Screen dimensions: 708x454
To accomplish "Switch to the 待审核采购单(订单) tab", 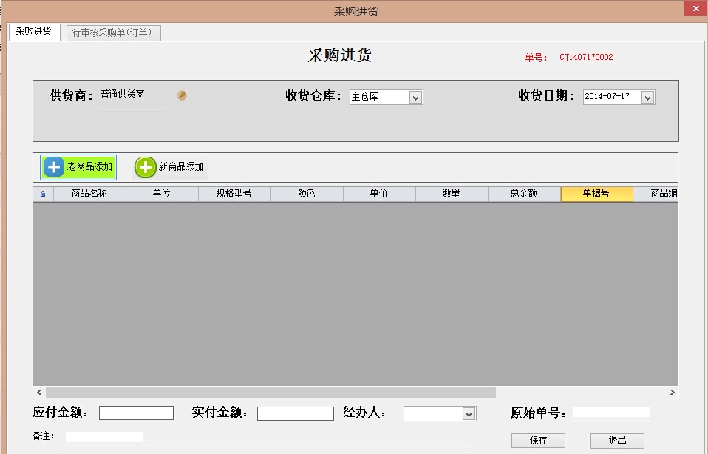I will point(113,33).
